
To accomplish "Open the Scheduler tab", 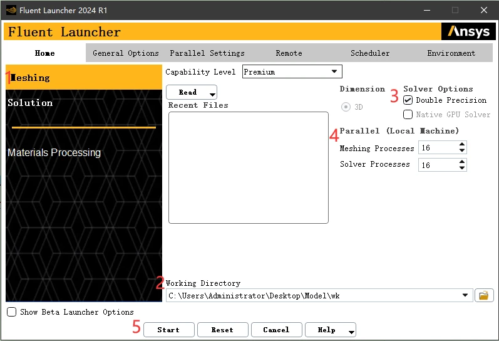I will coord(370,53).
